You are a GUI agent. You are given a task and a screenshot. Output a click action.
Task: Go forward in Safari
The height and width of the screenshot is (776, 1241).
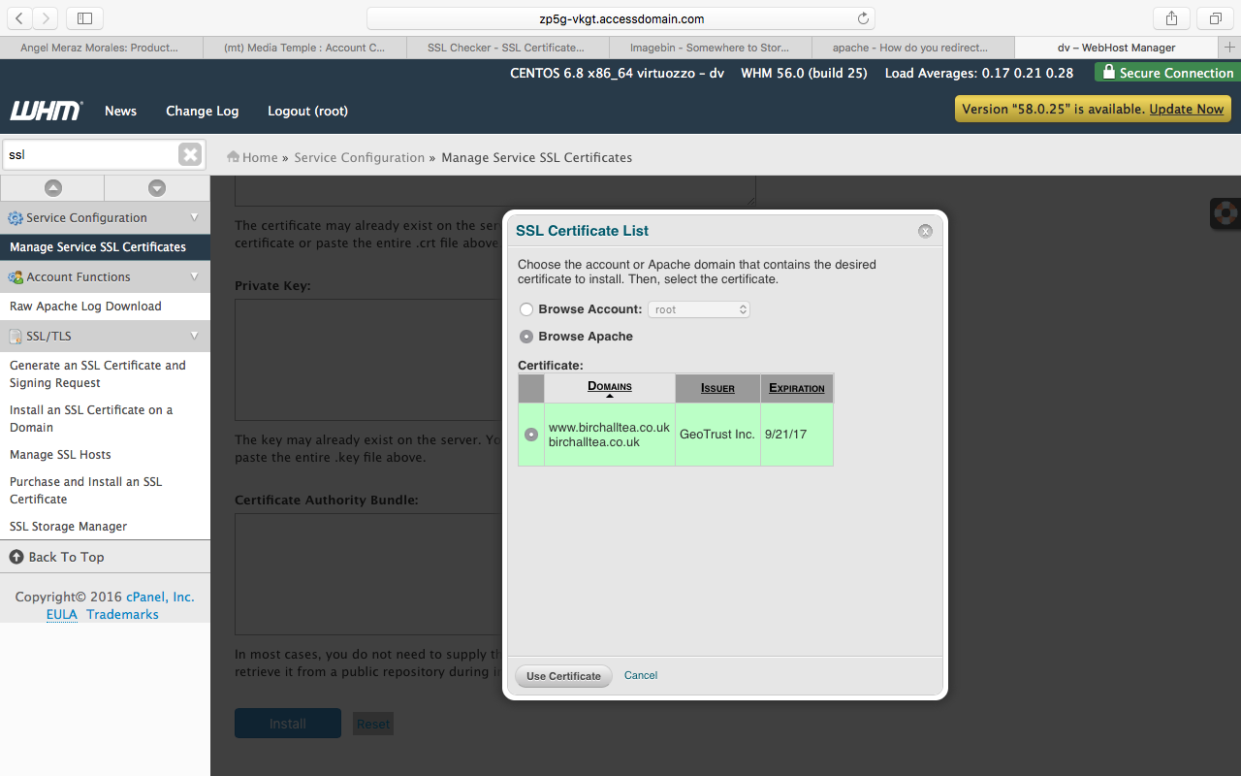click(46, 18)
